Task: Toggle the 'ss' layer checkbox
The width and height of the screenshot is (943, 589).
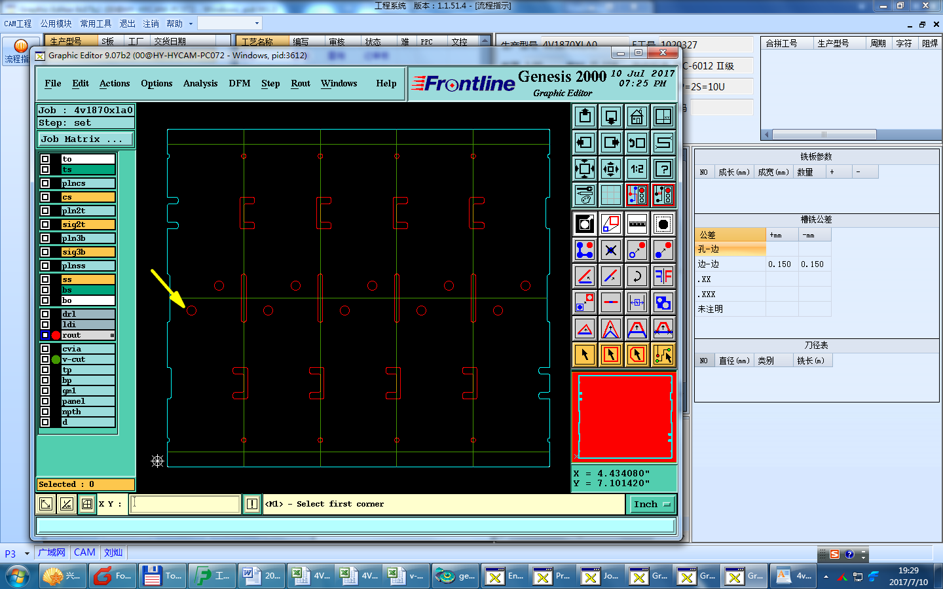Action: 45,279
